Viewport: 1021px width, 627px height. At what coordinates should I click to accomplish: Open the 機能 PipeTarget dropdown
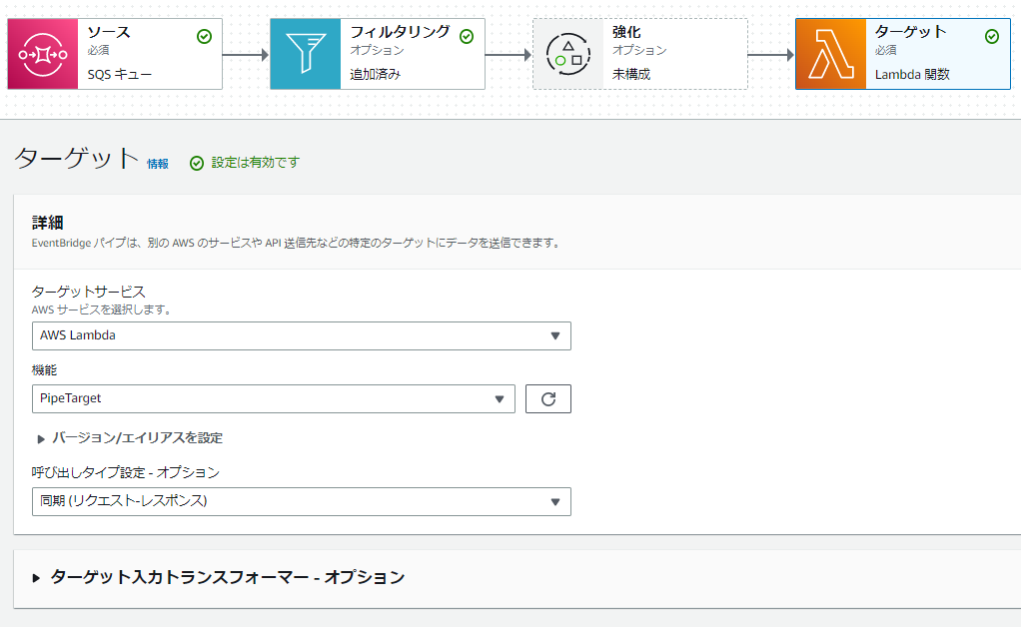[274, 398]
